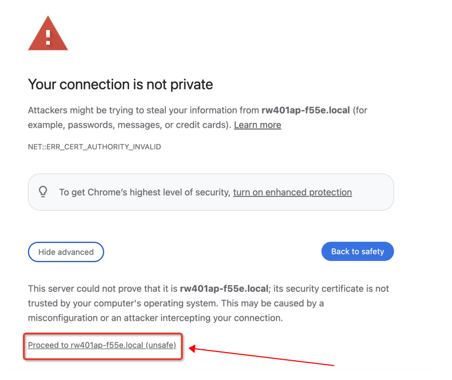Collapse details with Hide advanced button
This screenshot has width=452, height=380.
pos(66,252)
